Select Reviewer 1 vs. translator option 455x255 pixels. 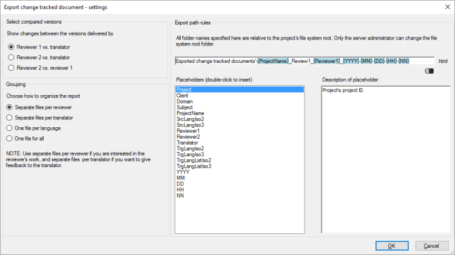[x=10, y=47]
